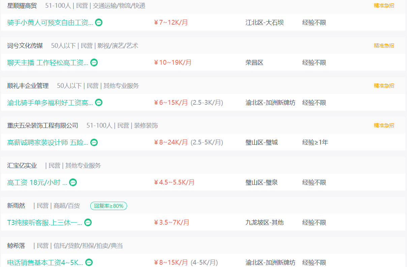This screenshot has width=407, height=267.
Task: Select the ¥10~19K/月 salary text
Action: point(173,63)
